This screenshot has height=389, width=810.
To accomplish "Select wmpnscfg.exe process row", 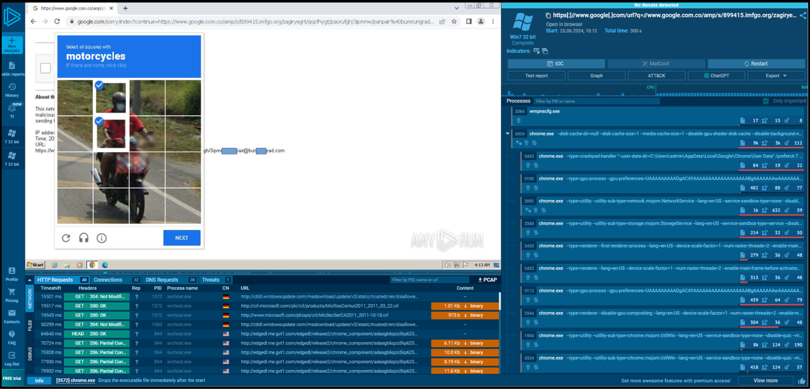I will coord(659,115).
